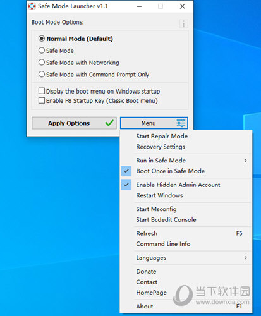The width and height of the screenshot is (261, 316).
Task: Enable F8 Startup Key classic boot menu
Action: [42, 100]
